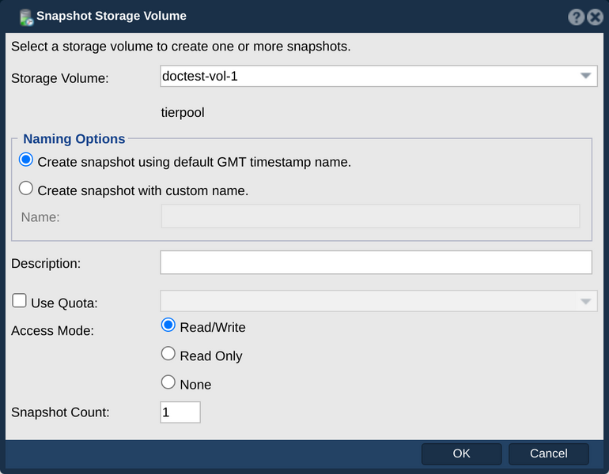Enable the Use Quota checkbox
The height and width of the screenshot is (474, 609).
[x=19, y=301]
